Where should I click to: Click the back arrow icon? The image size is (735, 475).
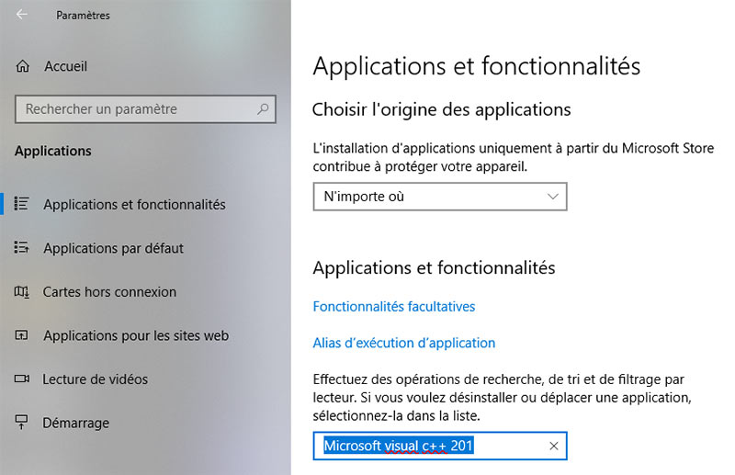pyautogui.click(x=22, y=15)
